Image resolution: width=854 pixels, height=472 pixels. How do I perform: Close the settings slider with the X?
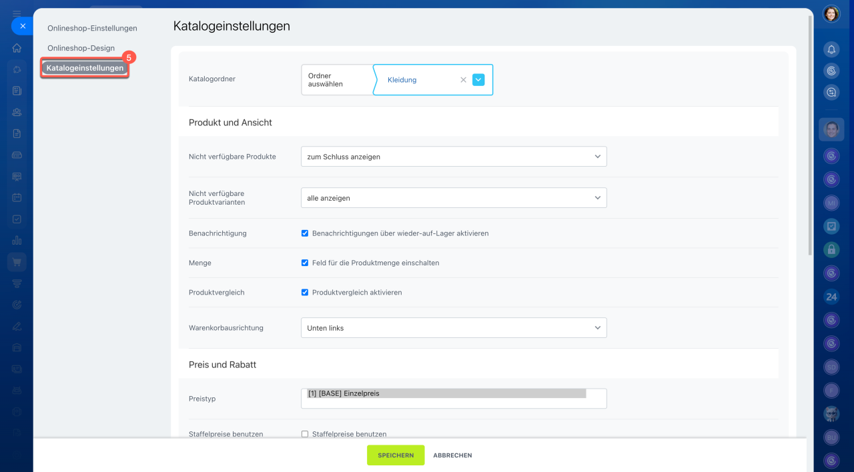pos(22,26)
